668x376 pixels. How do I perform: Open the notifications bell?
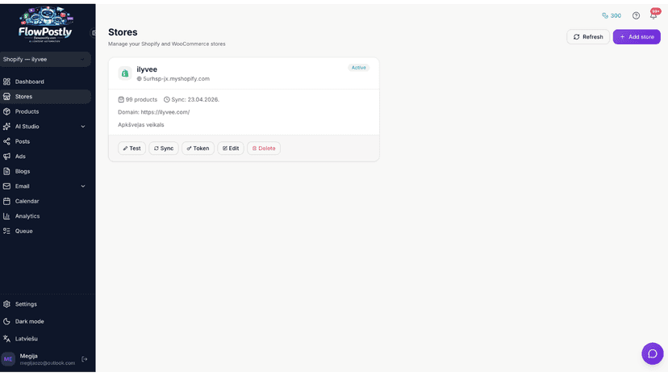pos(653,15)
